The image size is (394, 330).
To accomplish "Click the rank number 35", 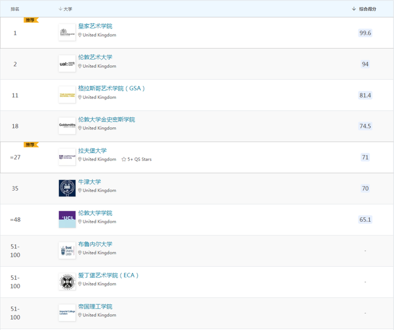I will point(15,188).
